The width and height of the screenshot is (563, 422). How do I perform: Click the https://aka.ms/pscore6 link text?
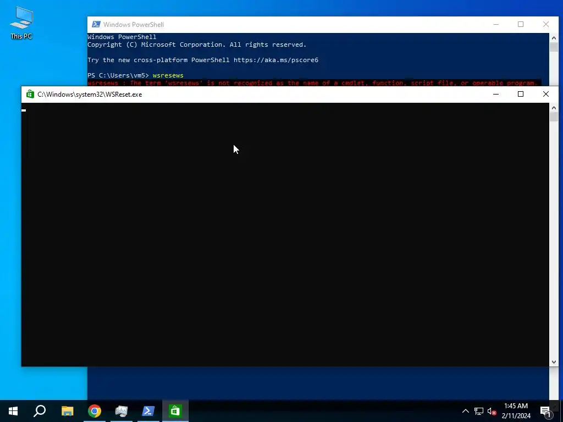click(x=276, y=60)
